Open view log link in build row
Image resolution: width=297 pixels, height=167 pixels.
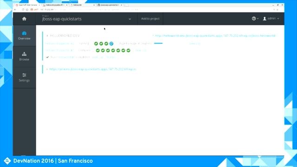point(97,57)
